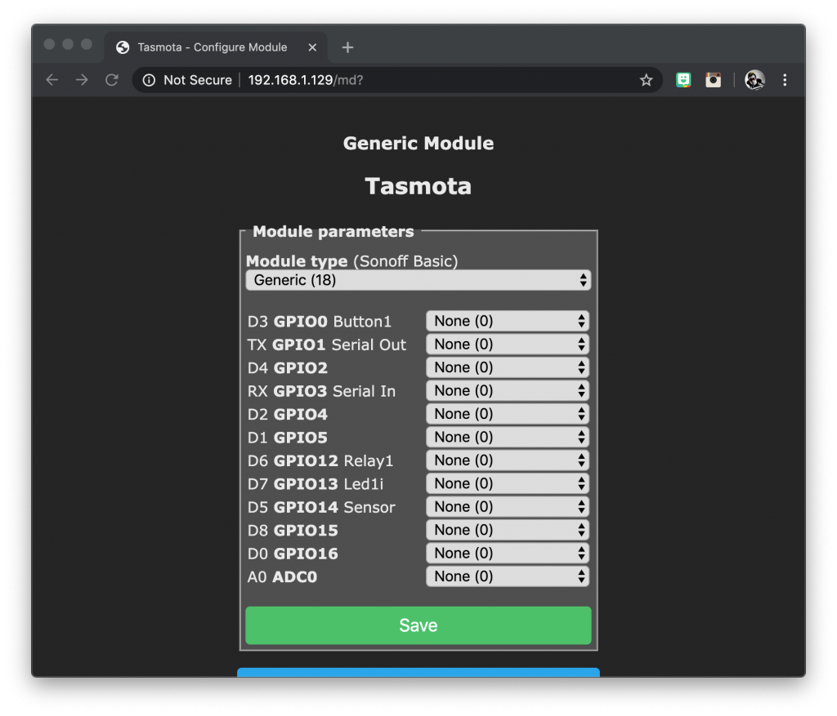Click the red close window button
Screen dimensions: 837x716
(x=49, y=44)
